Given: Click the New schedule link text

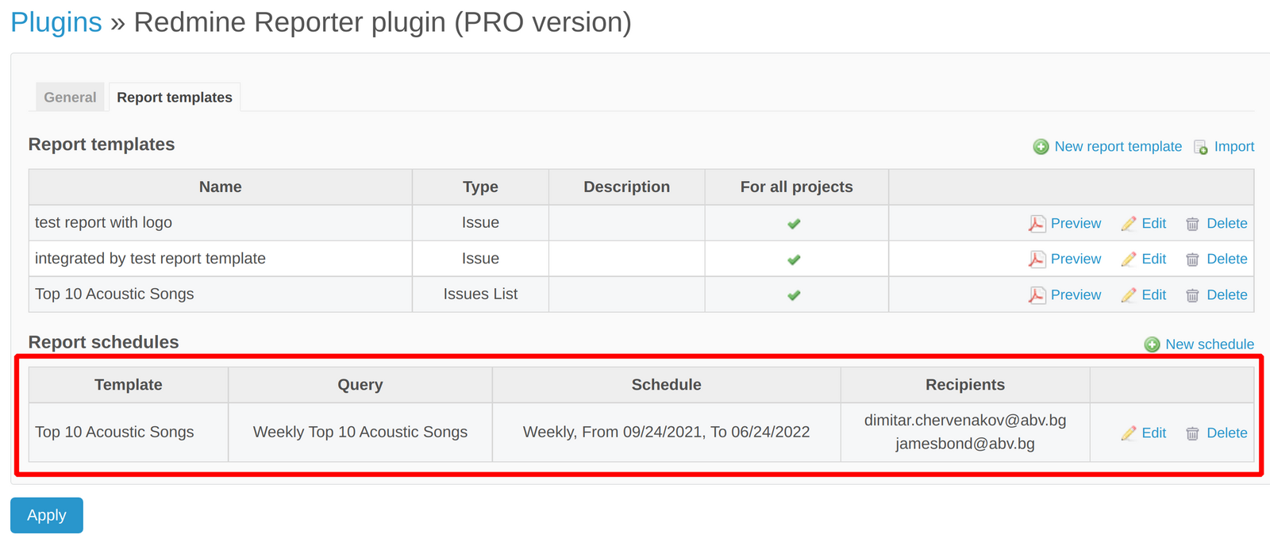Looking at the screenshot, I should point(1210,344).
